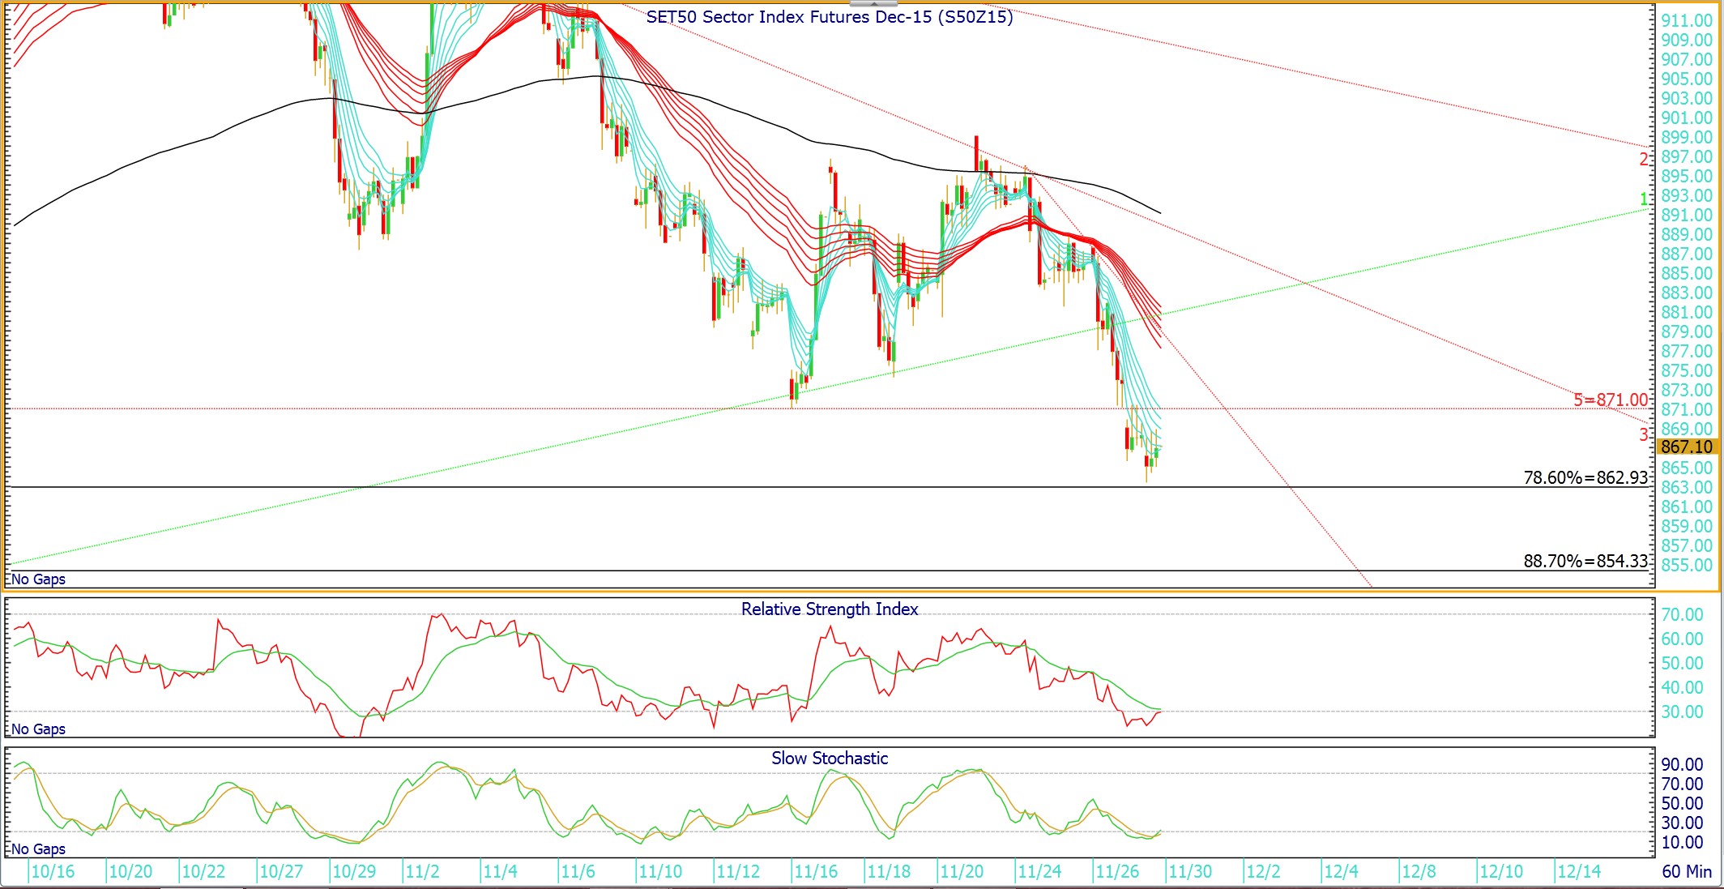Click the 12/14 date on time axis
This screenshot has width=1724, height=889.
click(1579, 872)
